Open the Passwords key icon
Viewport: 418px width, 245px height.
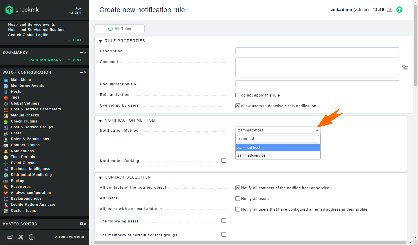coord(6,187)
